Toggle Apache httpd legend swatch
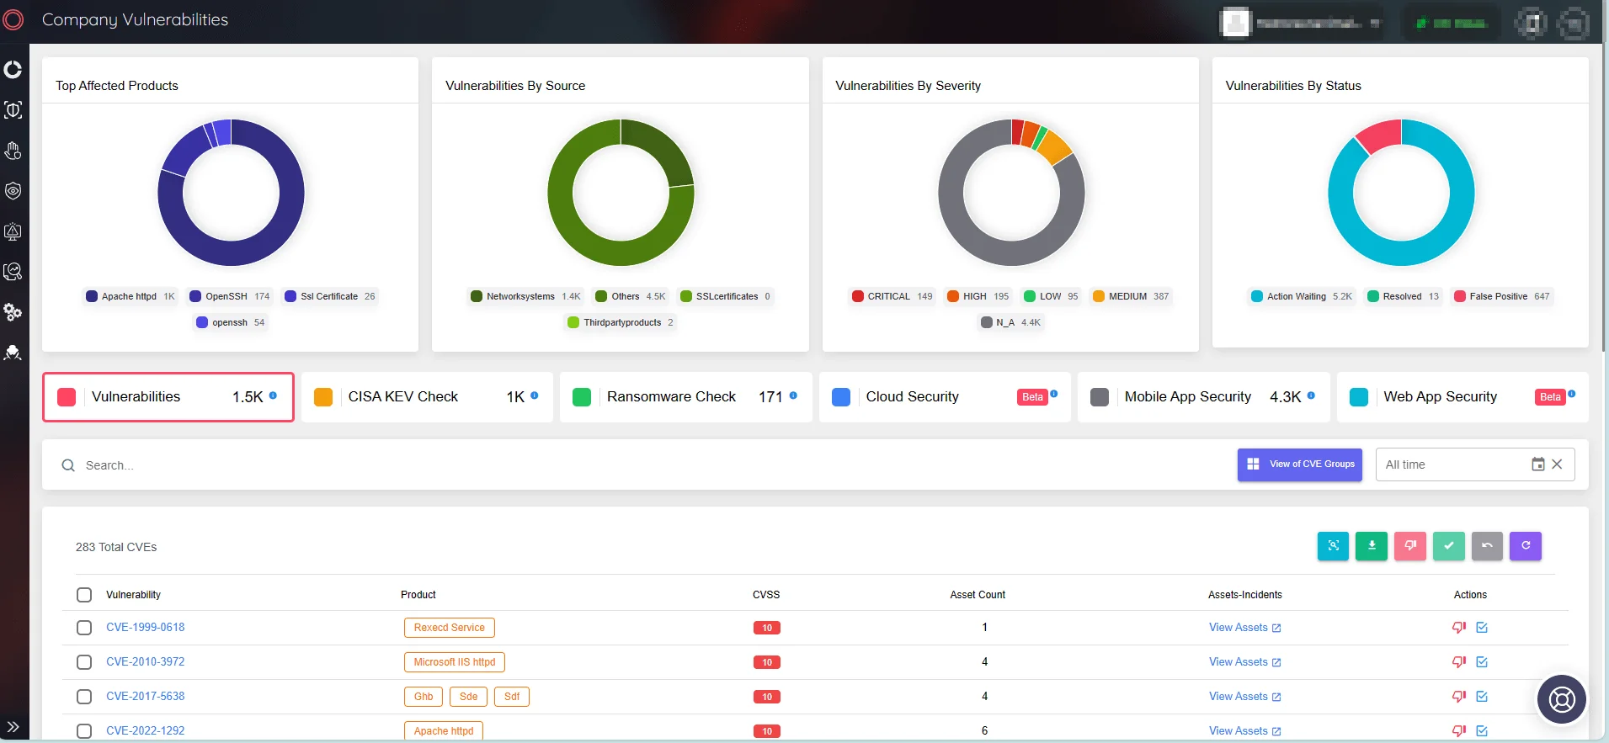Image resolution: width=1609 pixels, height=743 pixels. [x=92, y=296]
